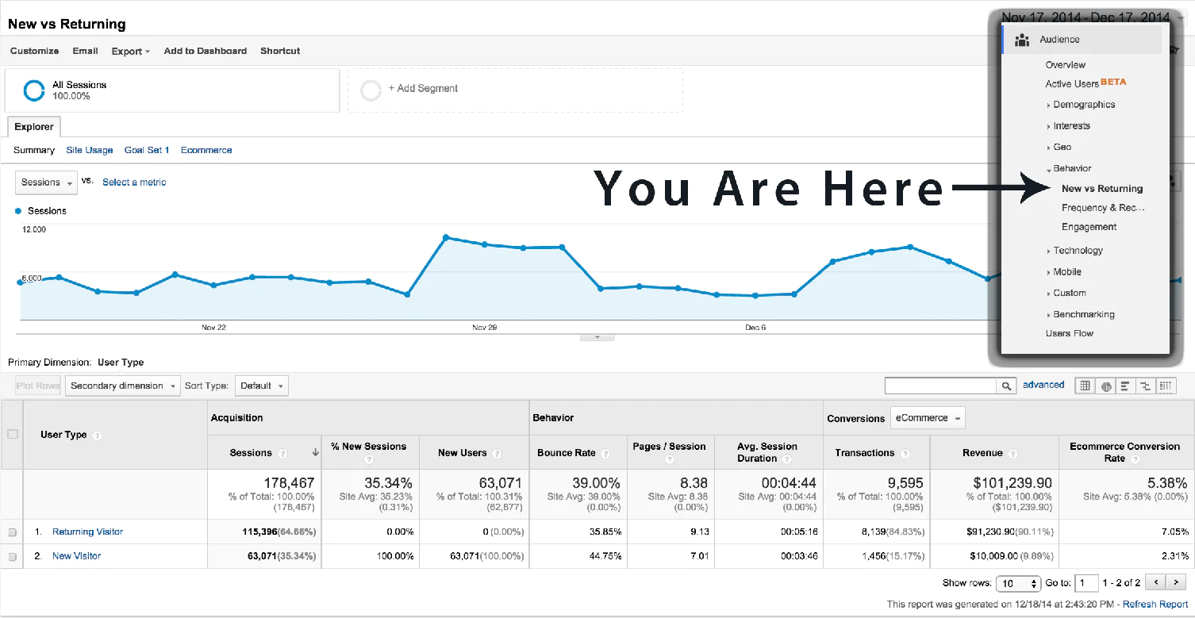
Task: Click Add to Dashboard
Action: pyautogui.click(x=206, y=51)
